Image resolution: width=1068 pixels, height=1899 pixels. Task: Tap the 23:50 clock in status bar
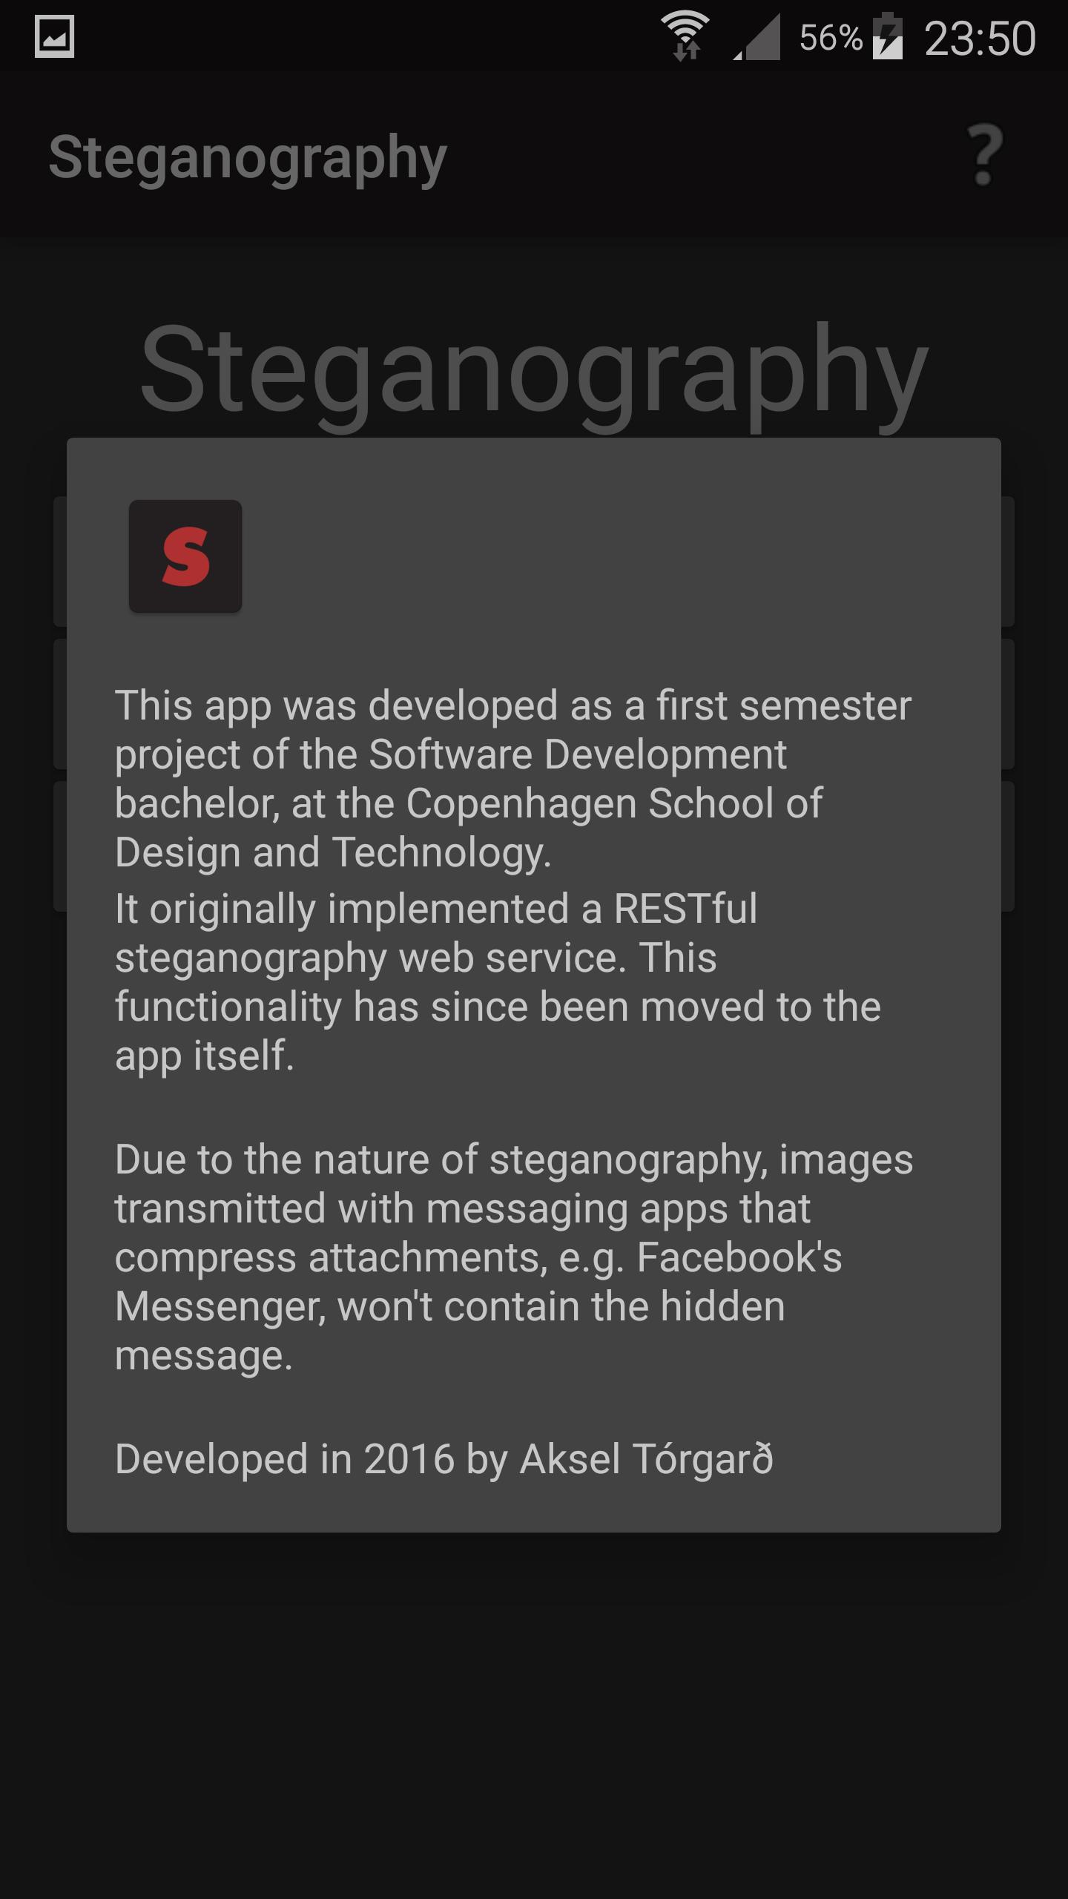980,38
